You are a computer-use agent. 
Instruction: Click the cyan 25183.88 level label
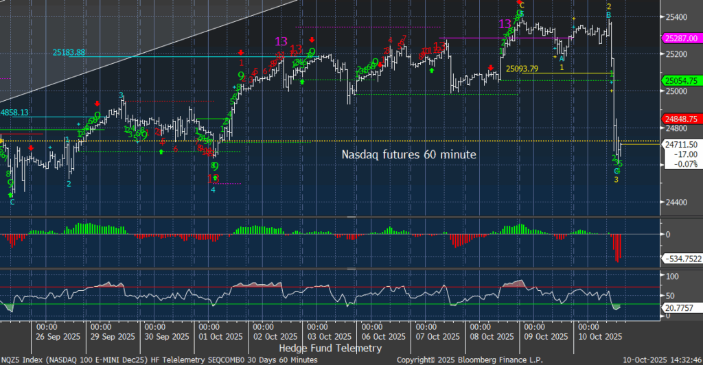69,52
